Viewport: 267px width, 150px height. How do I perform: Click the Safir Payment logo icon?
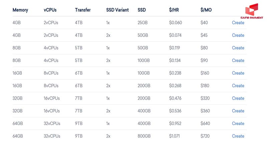tap(251, 10)
